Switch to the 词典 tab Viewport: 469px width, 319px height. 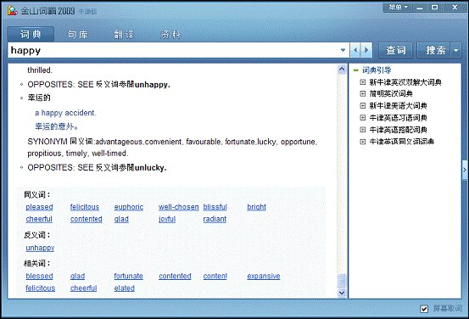31,35
